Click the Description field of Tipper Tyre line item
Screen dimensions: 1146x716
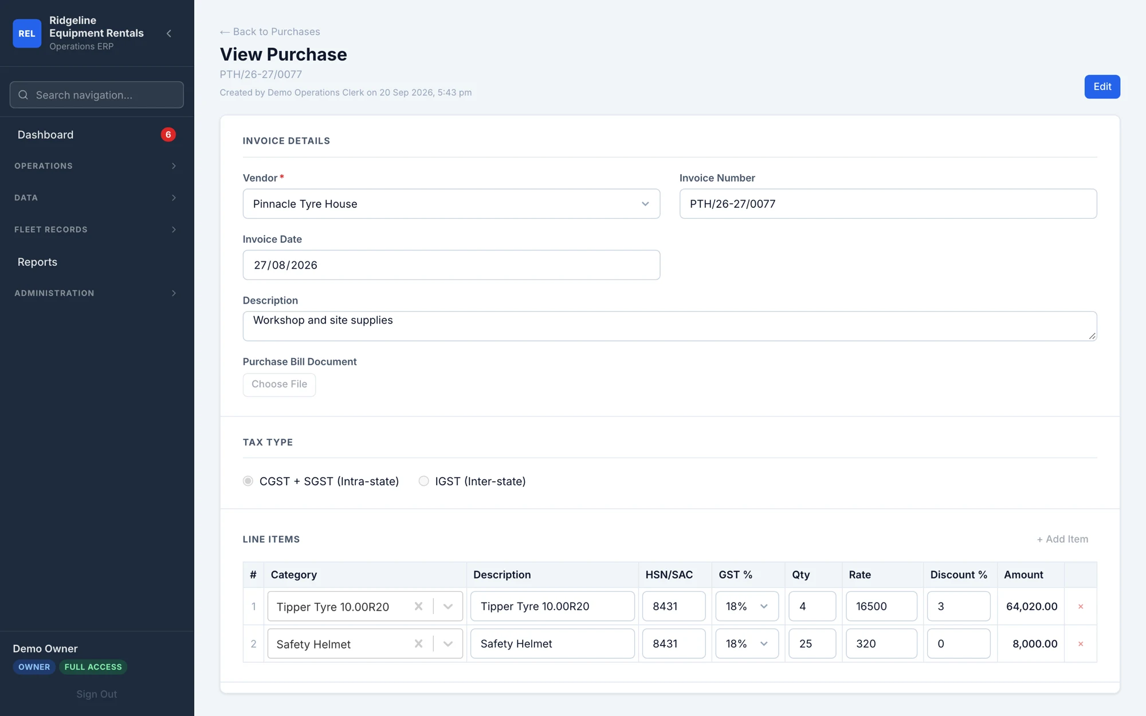pos(552,606)
